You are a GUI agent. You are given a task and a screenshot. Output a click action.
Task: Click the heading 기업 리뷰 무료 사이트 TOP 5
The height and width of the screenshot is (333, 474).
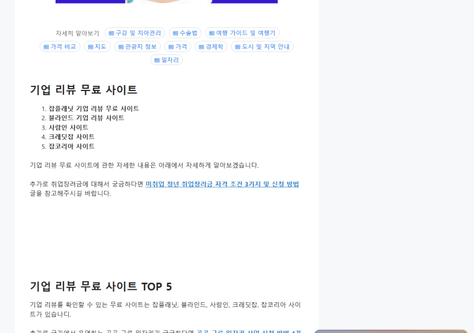click(101, 286)
